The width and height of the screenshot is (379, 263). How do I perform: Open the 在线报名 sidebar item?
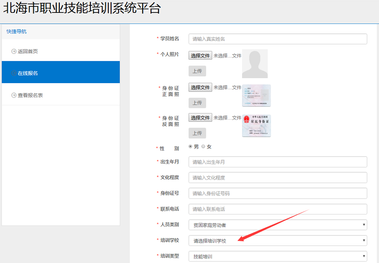(28, 73)
